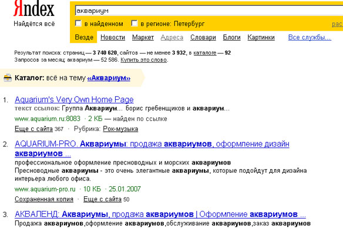Switch to the Новости tab
This screenshot has width=343, height=228.
[113, 38]
